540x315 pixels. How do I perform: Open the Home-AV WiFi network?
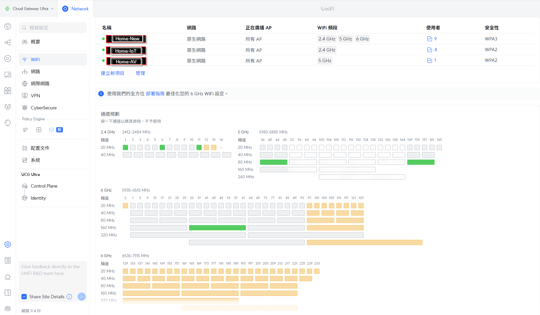tap(126, 62)
